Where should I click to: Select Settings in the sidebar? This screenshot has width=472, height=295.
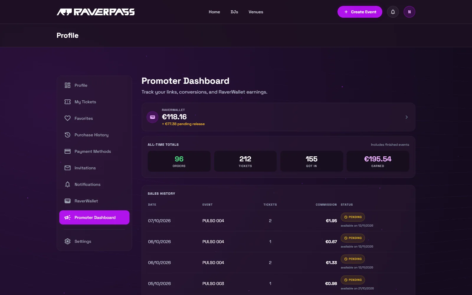[x=94, y=241]
